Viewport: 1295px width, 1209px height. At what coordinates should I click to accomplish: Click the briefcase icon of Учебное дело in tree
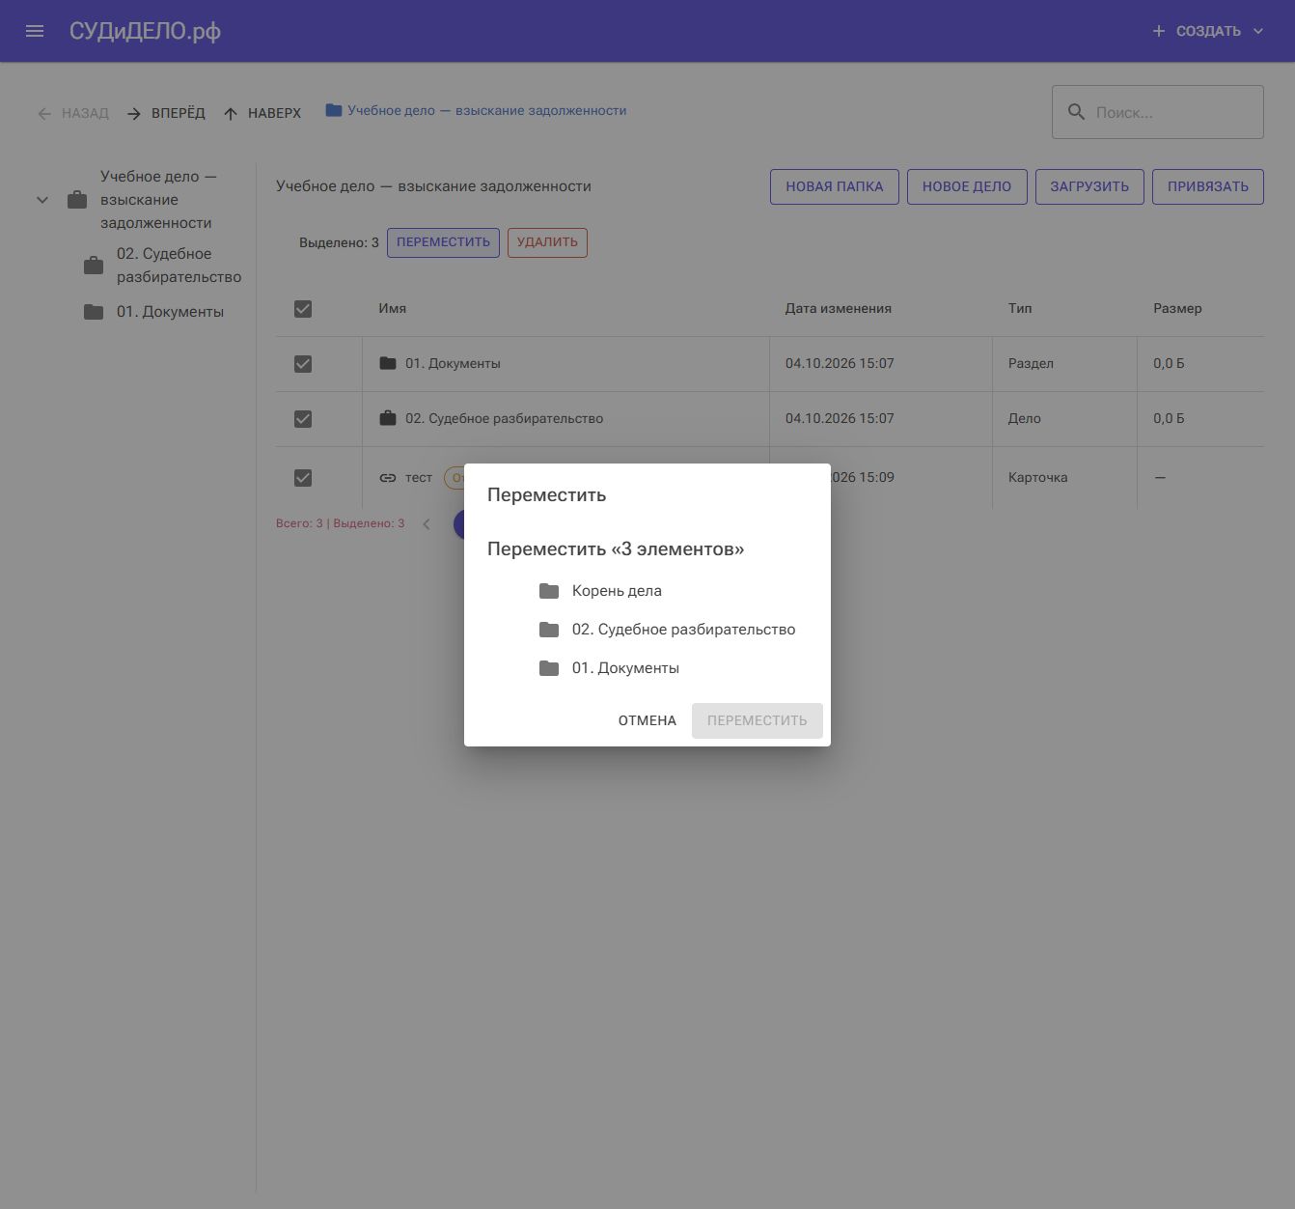click(x=77, y=200)
